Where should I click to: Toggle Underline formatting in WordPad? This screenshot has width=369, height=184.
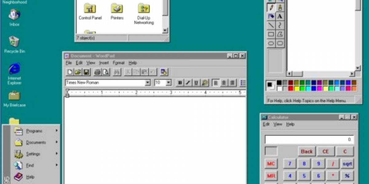(196, 82)
